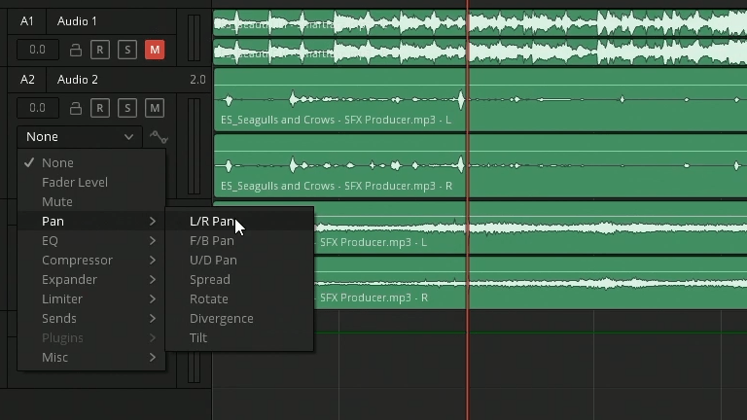This screenshot has height=420, width=747.
Task: Select the Audio 1 upper waveform clip
Action: [x=480, y=22]
